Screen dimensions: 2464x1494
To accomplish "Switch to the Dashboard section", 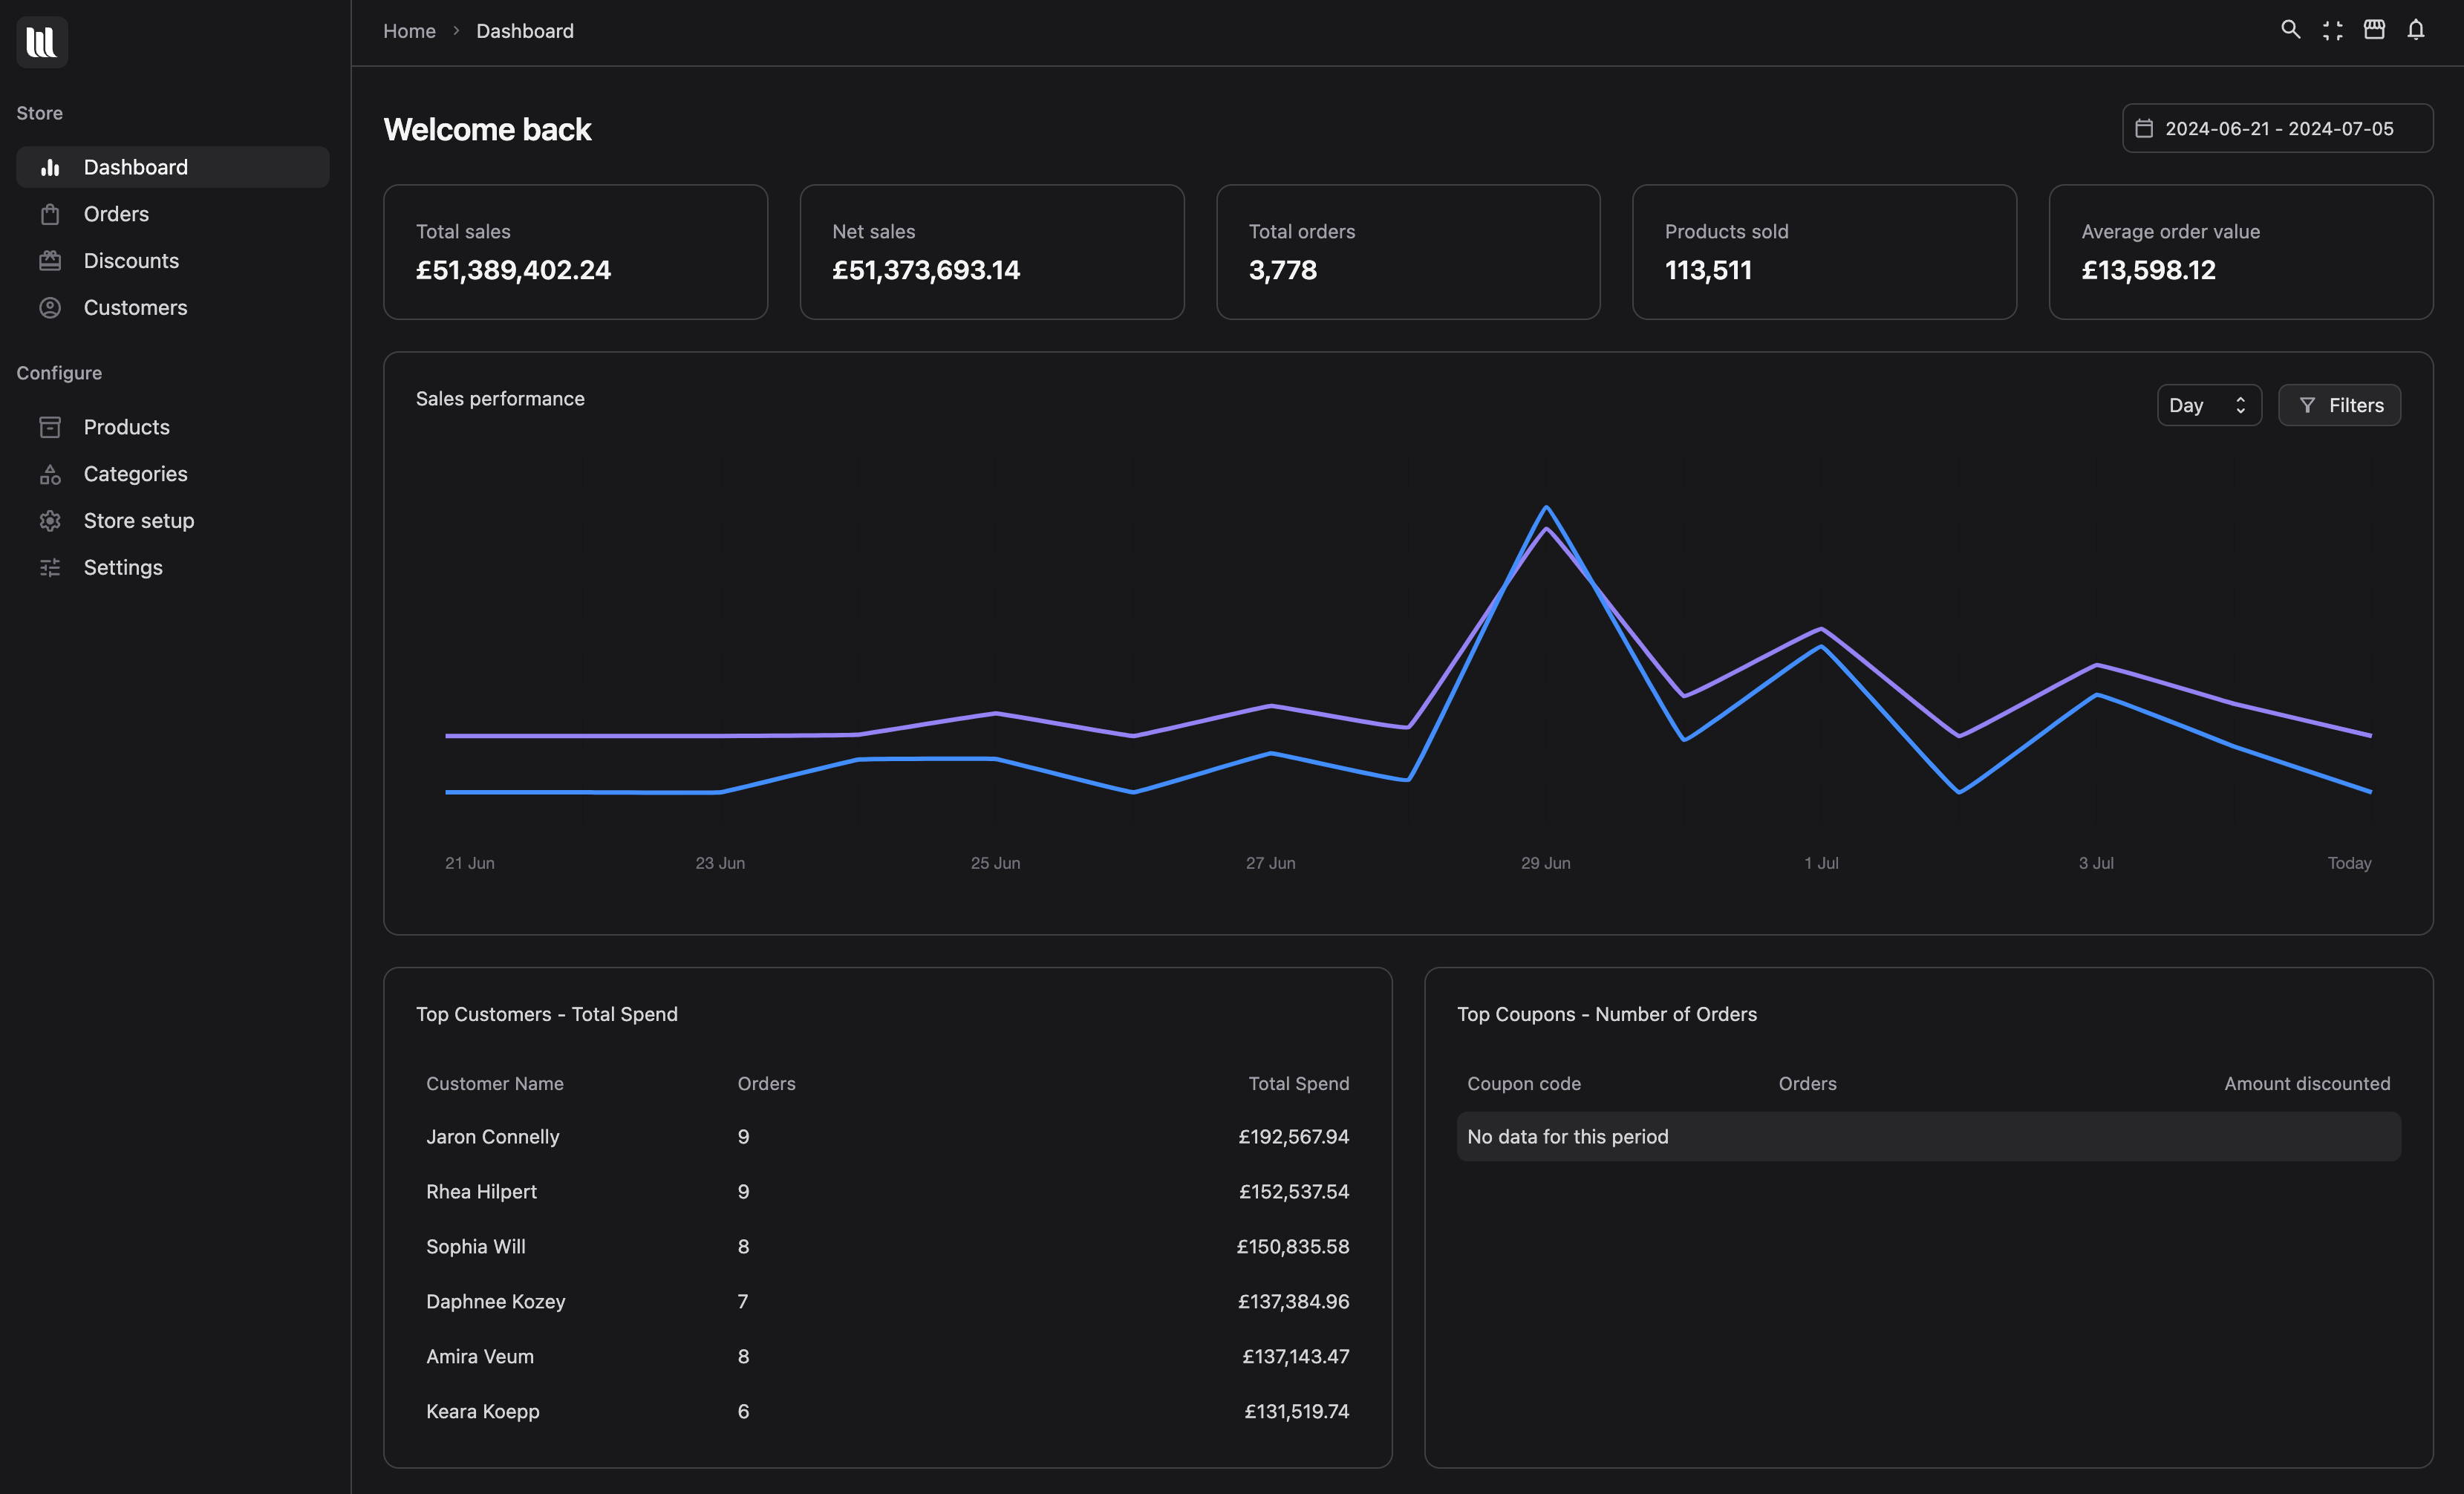I will coord(135,166).
